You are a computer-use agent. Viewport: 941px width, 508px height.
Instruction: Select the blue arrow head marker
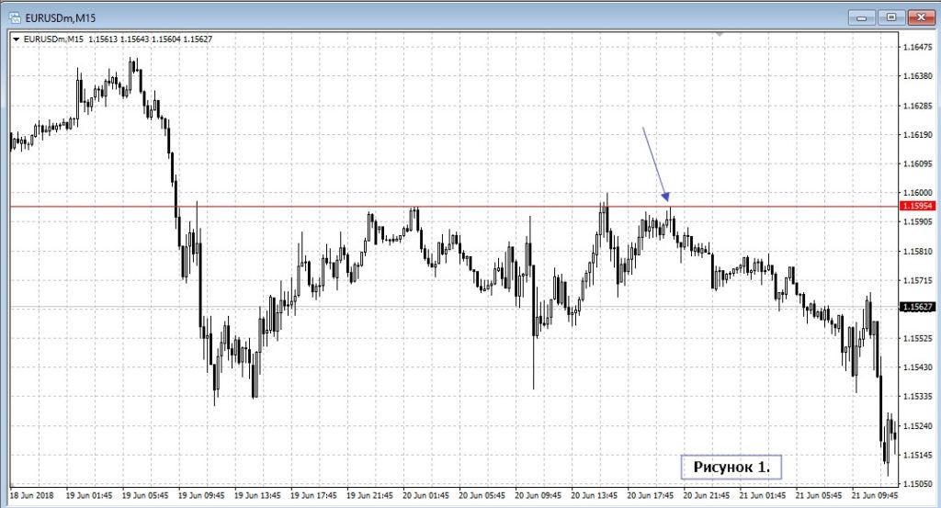coord(666,195)
